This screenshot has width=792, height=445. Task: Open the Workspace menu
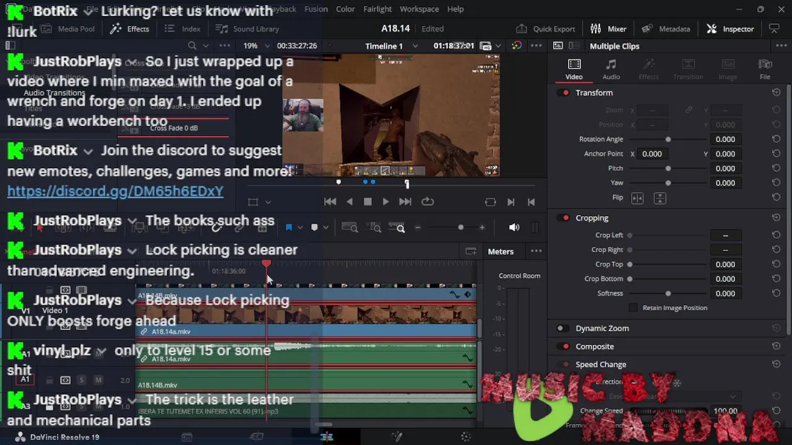pyautogui.click(x=420, y=9)
